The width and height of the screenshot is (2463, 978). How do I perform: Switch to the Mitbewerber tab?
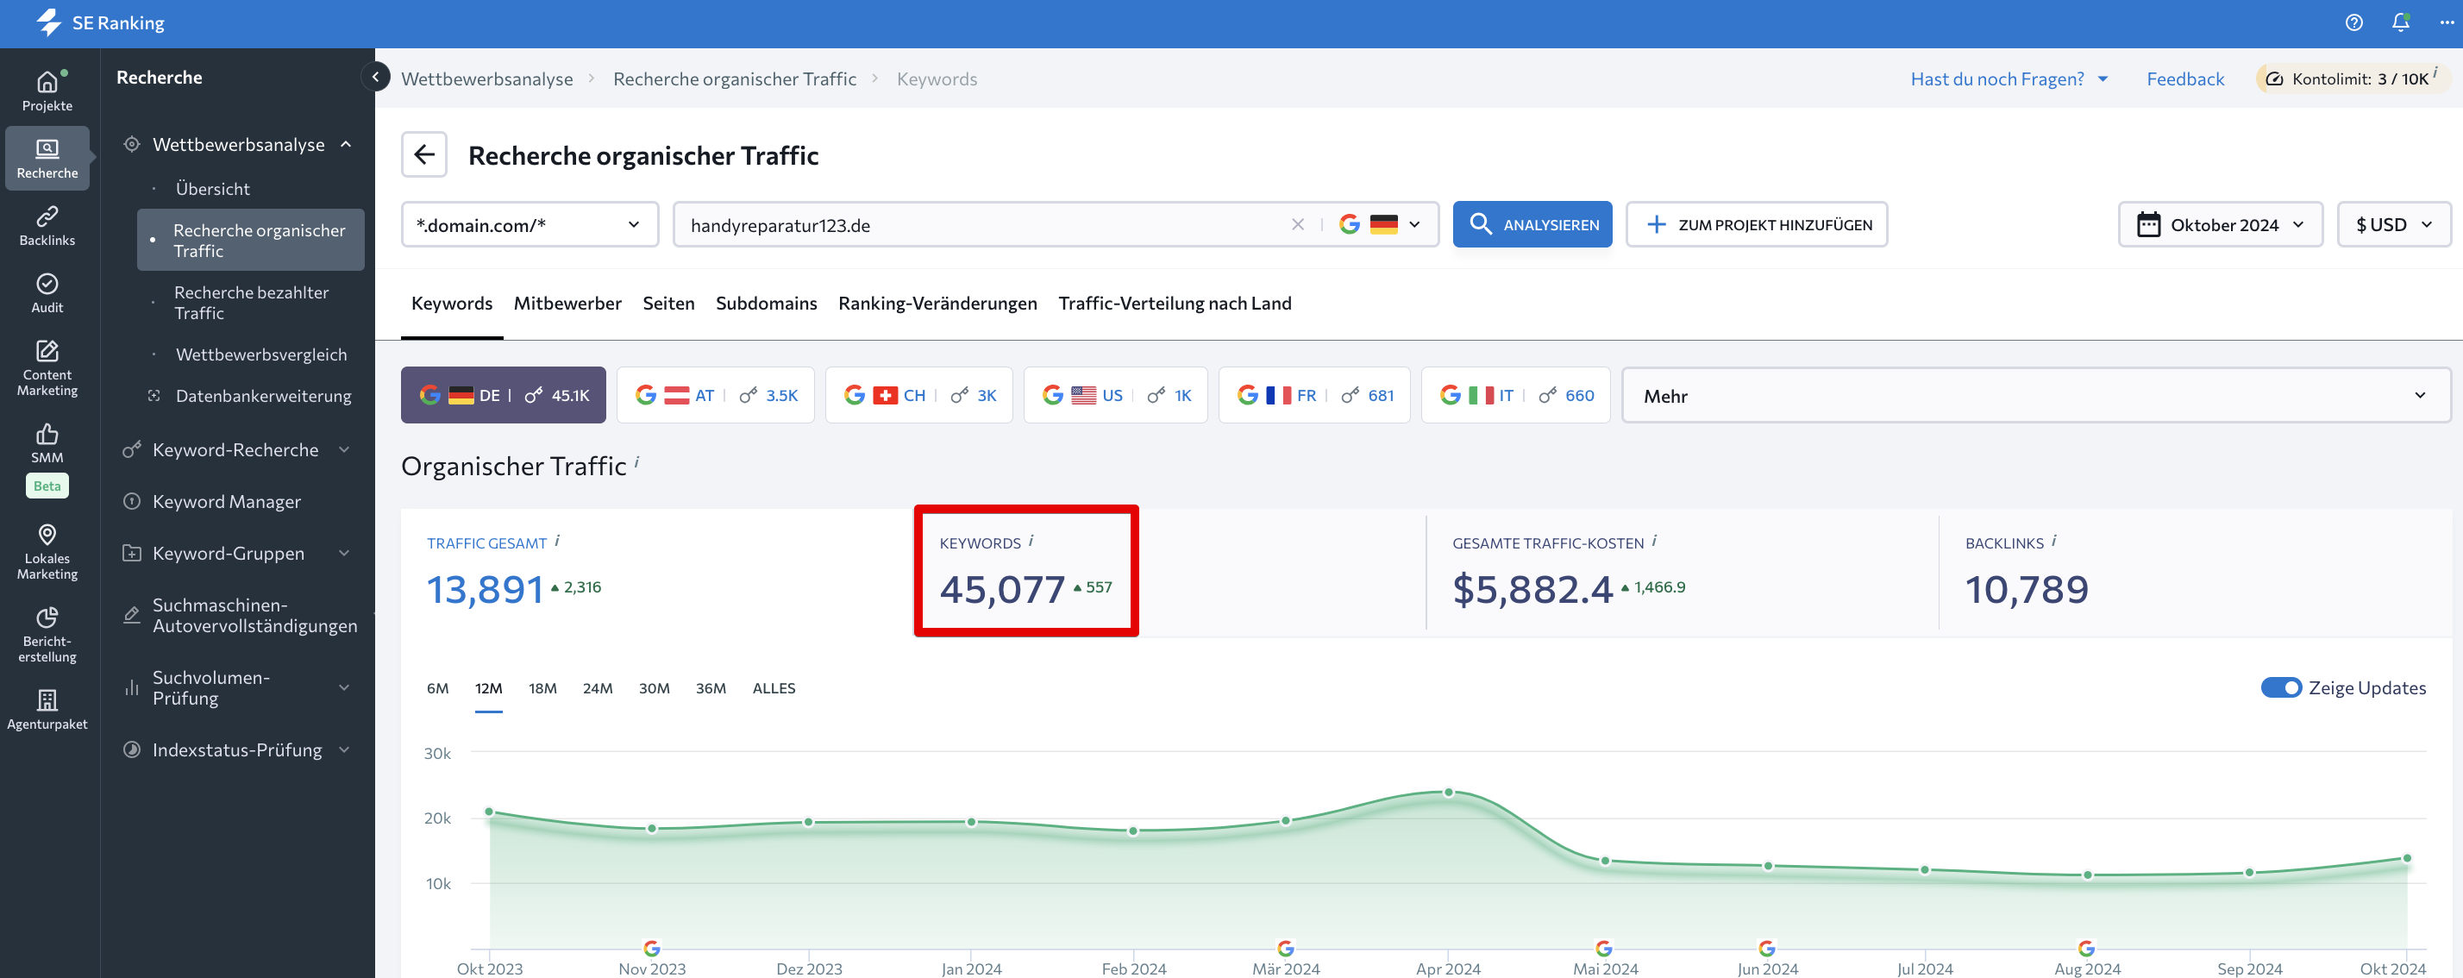(567, 303)
